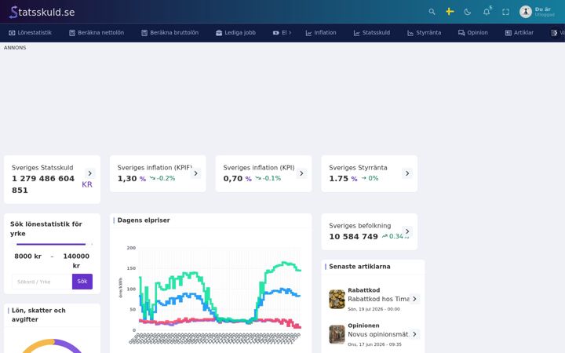Screen dimensions: 565x353
Task: Click the Senaste artiklarna heading
Action: pyautogui.click(x=359, y=267)
